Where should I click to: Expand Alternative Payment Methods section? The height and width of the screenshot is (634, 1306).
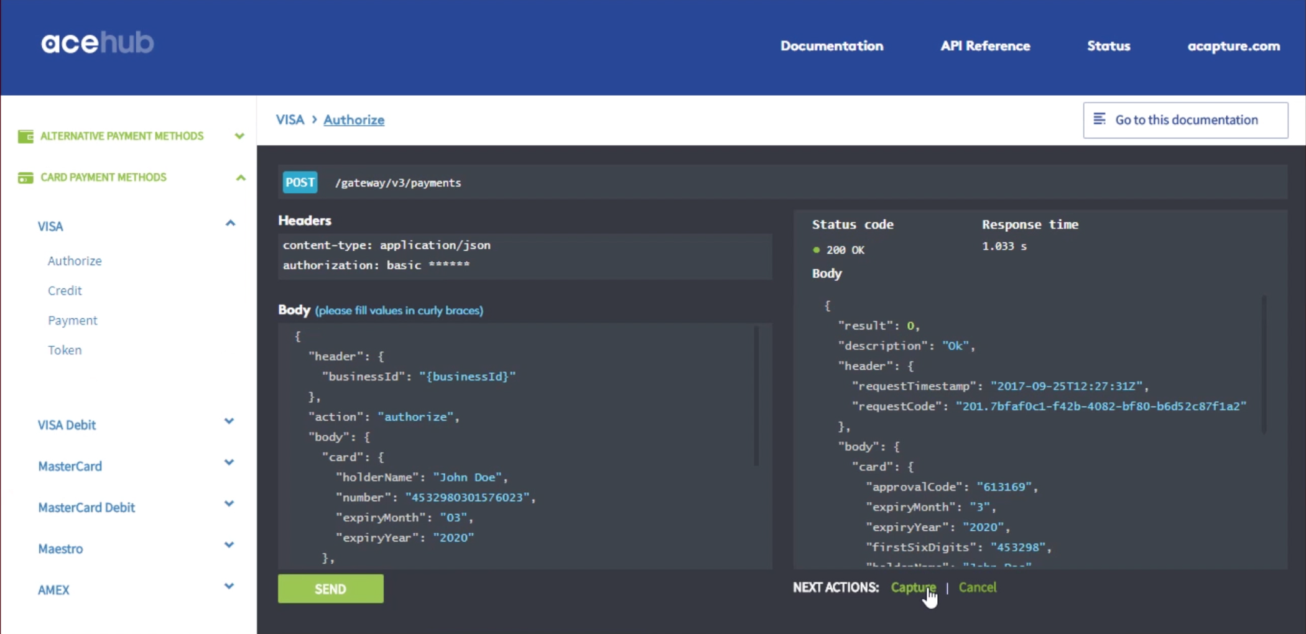coord(239,136)
